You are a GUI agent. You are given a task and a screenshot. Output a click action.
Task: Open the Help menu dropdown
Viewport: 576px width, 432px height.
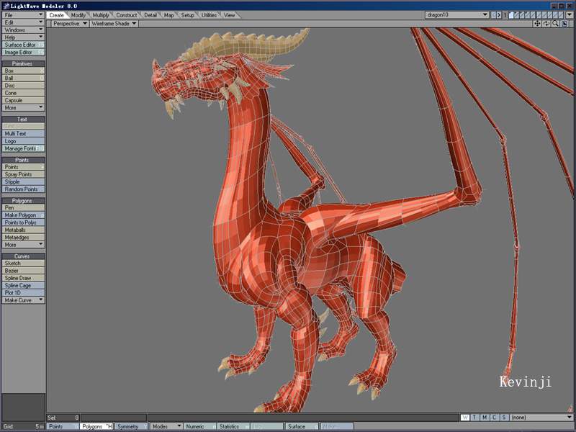(x=24, y=37)
